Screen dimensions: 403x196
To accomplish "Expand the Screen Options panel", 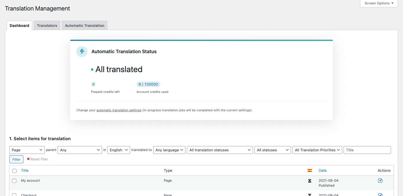I will click(379, 4).
